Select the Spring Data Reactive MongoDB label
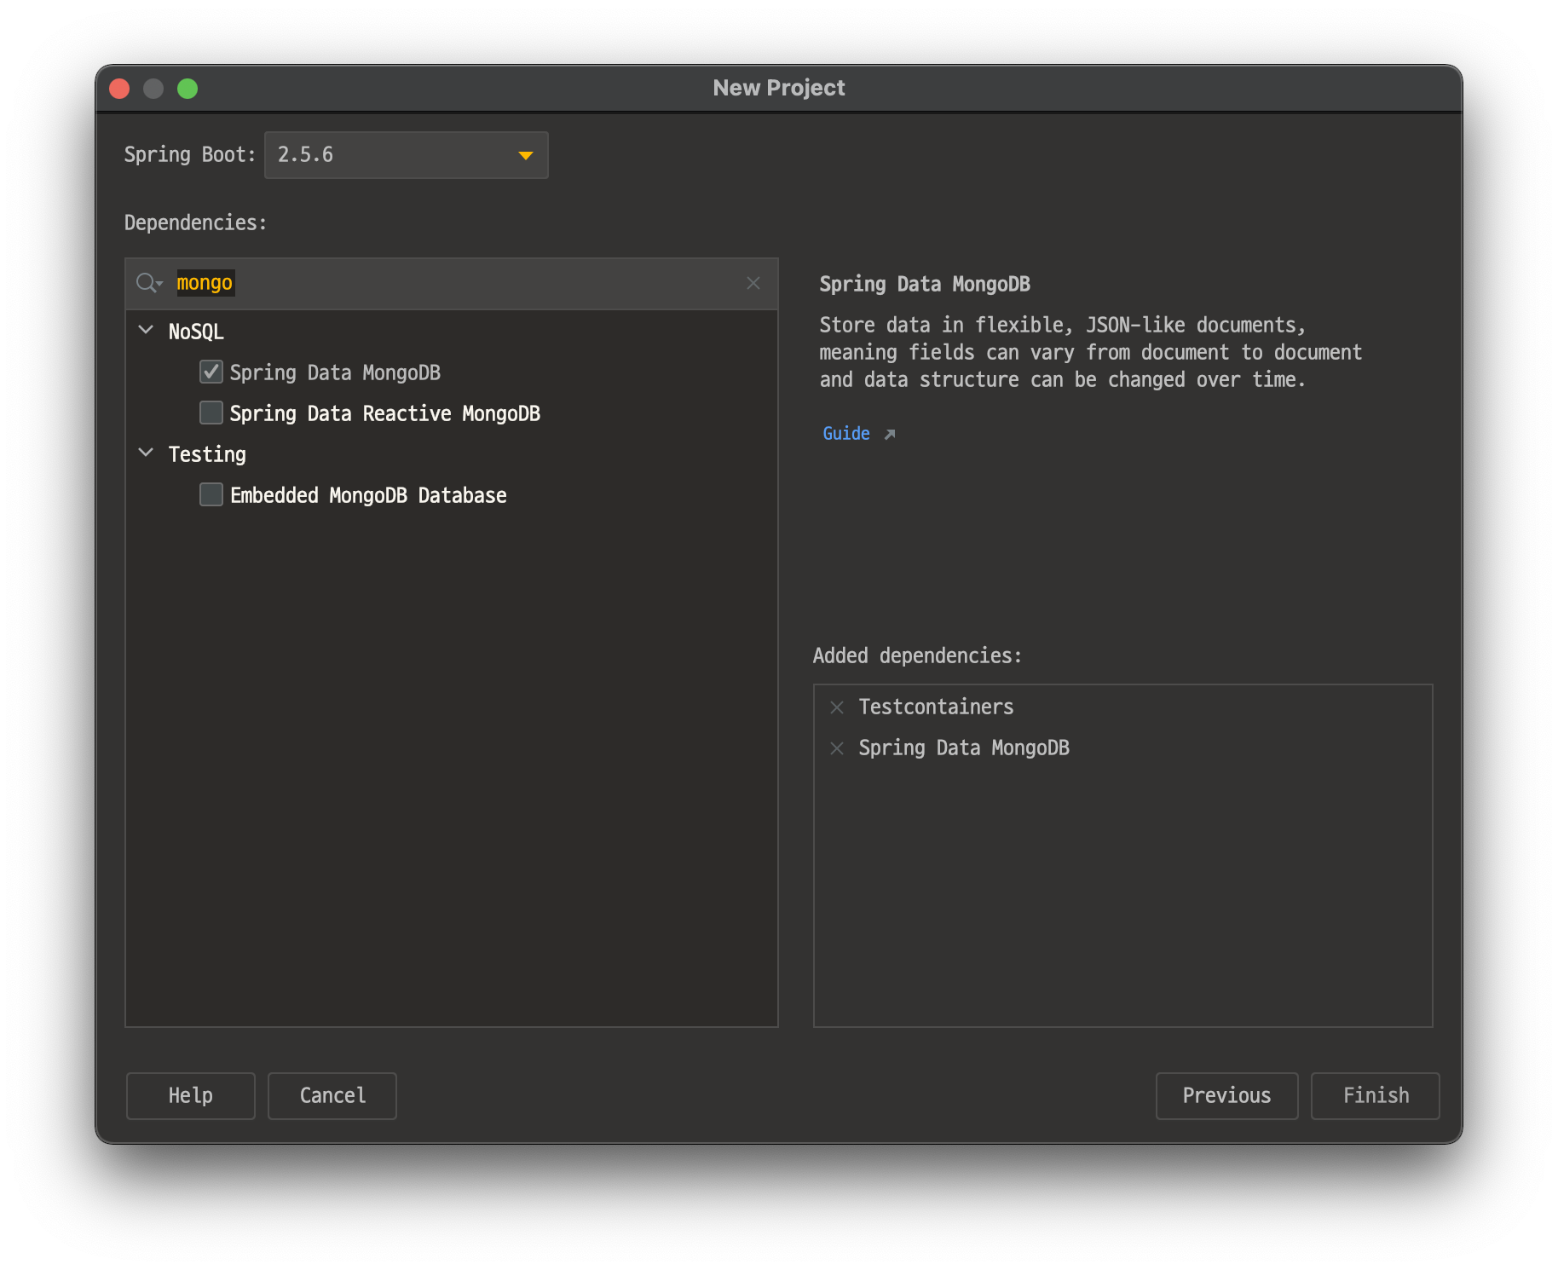 pos(385,413)
